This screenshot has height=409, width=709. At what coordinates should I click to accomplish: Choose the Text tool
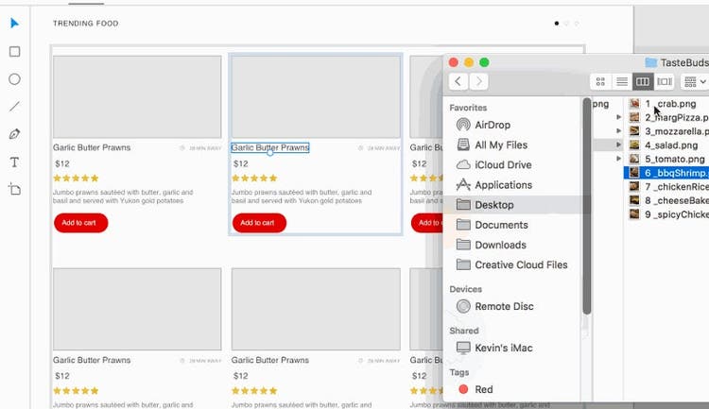click(14, 162)
